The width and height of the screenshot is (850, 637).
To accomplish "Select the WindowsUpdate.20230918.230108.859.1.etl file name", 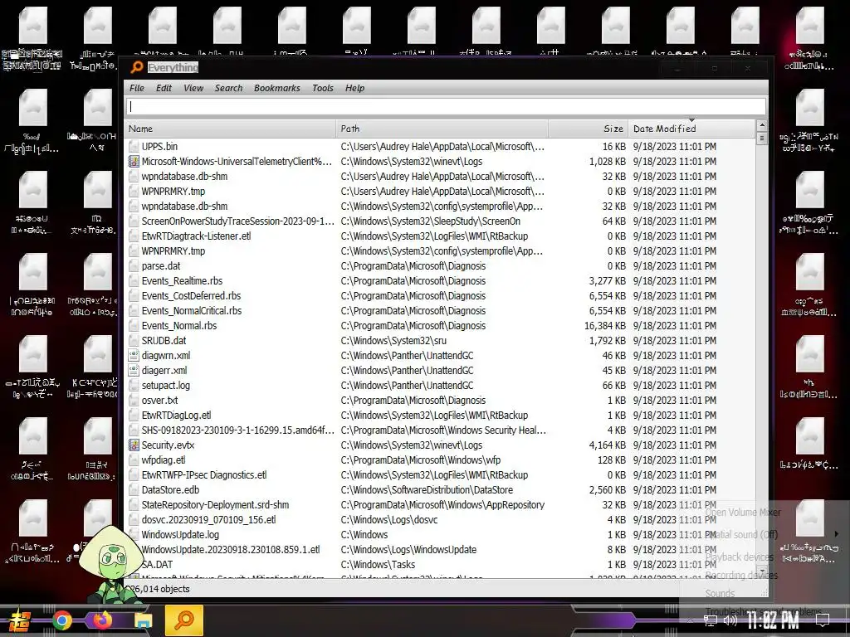I will (x=231, y=550).
